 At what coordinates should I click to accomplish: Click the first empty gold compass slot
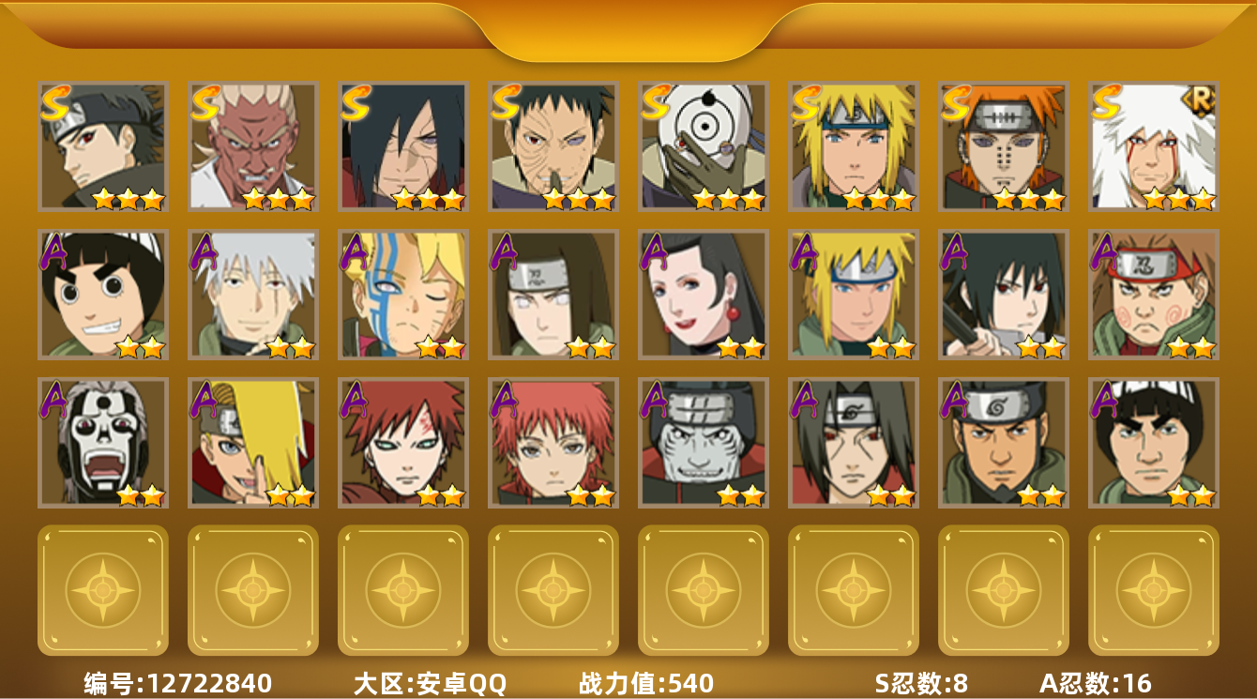tap(103, 590)
